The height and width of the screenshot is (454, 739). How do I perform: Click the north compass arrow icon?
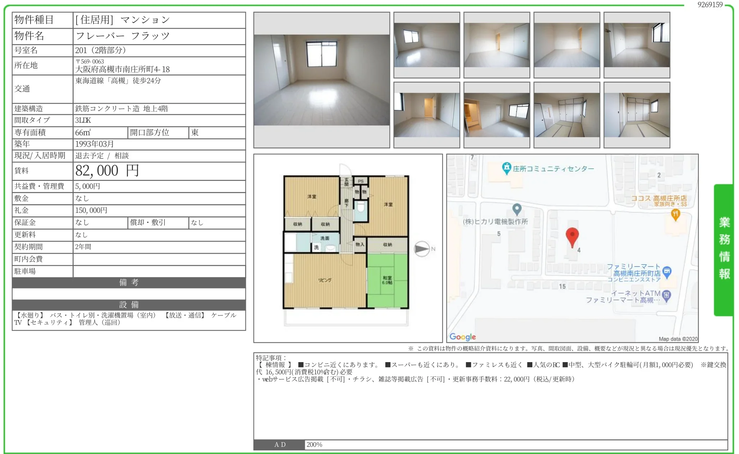coord(422,249)
